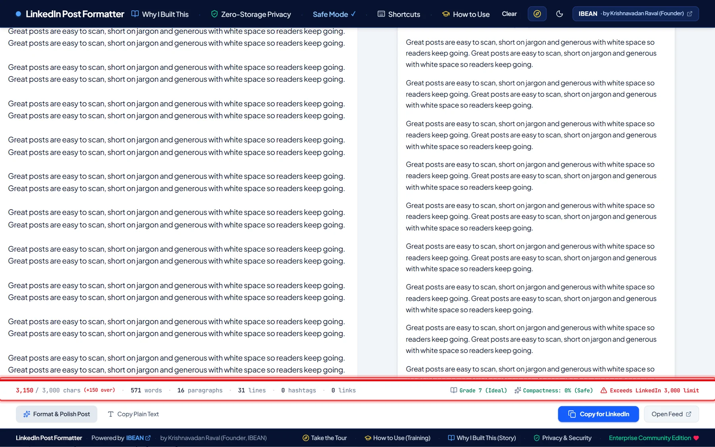Open How to Use (Training) footer link
This screenshot has height=447, width=715.
[x=398, y=438]
